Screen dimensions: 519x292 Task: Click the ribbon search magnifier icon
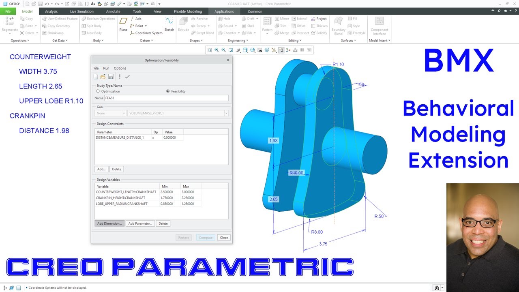(499, 11)
